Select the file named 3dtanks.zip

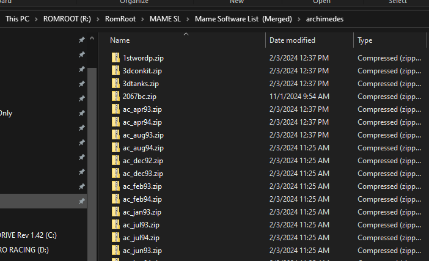pyautogui.click(x=141, y=84)
